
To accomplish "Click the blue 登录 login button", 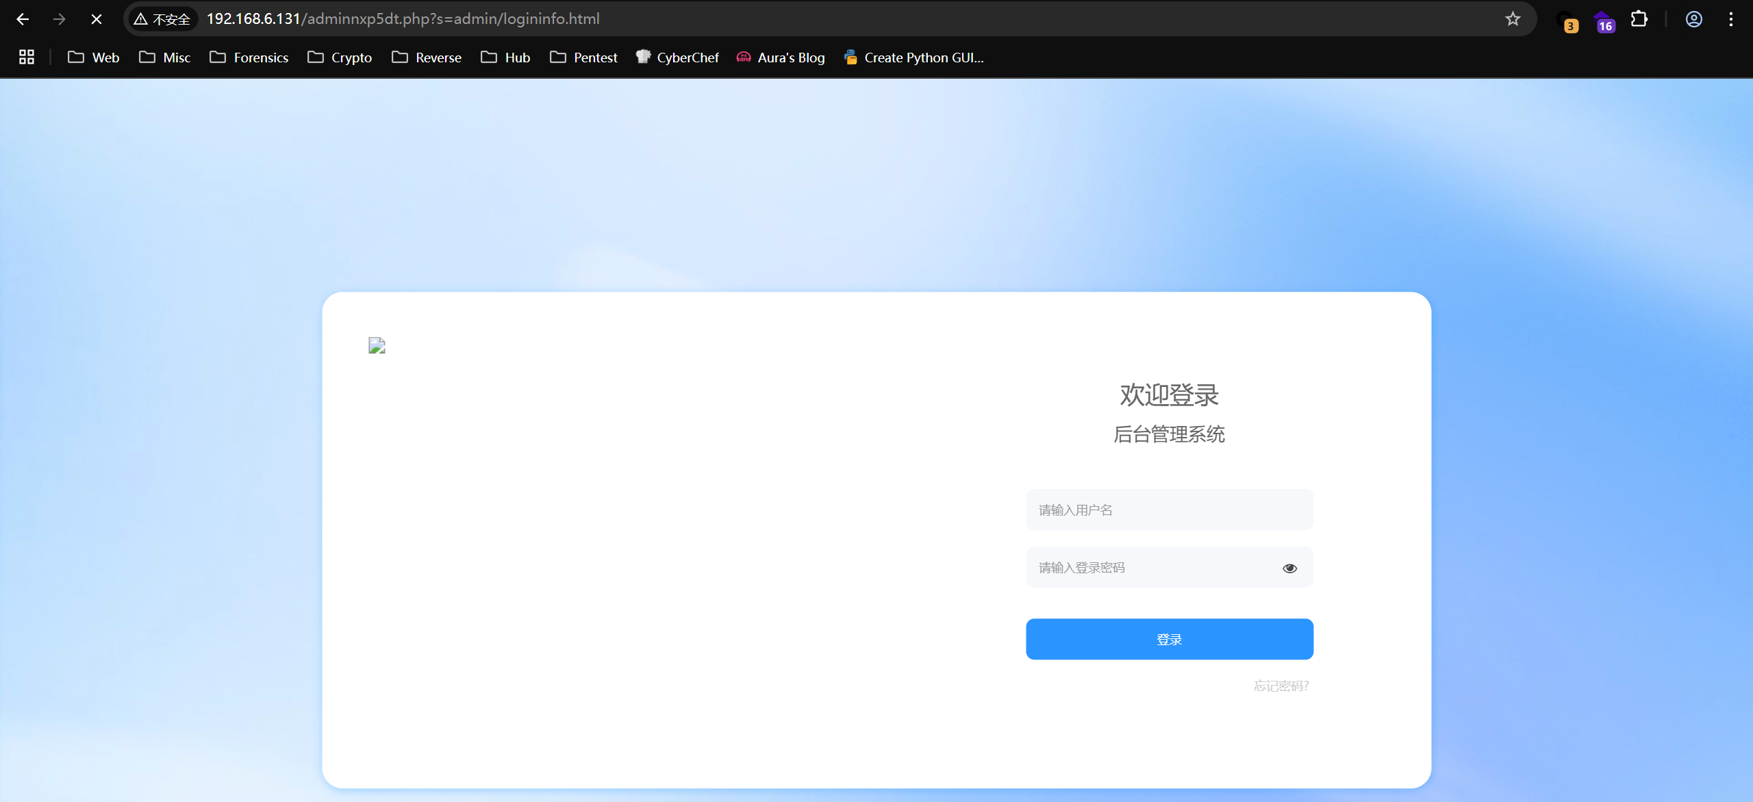I will 1170,639.
